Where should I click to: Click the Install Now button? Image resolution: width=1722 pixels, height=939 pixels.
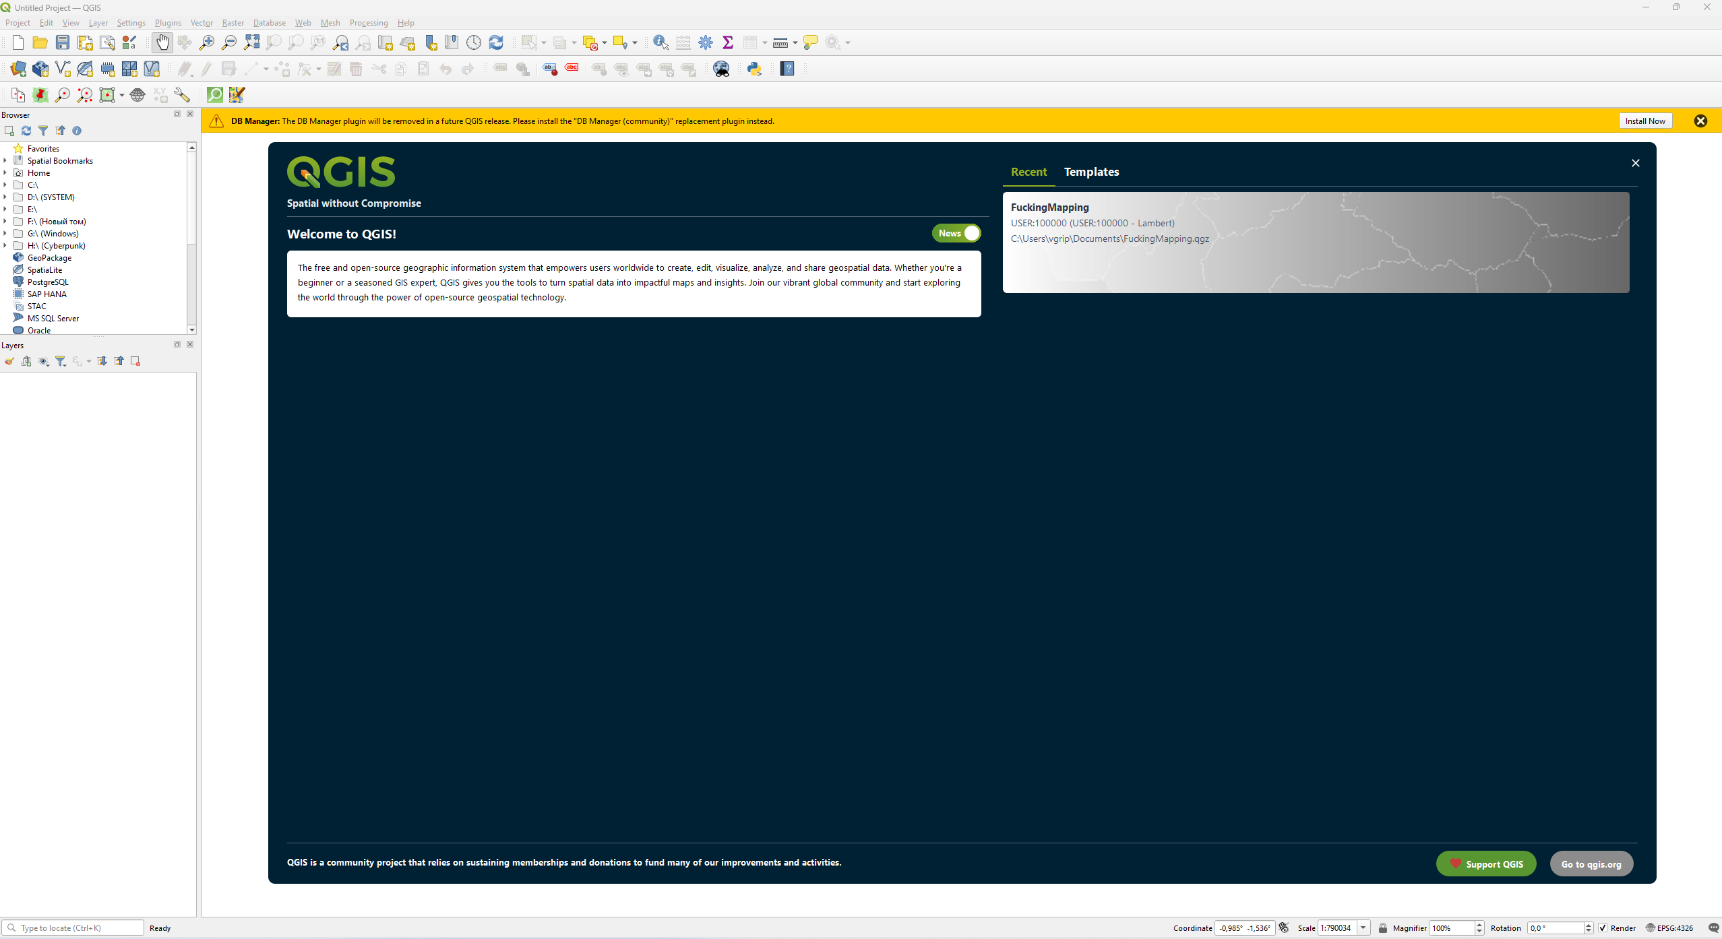coord(1645,121)
